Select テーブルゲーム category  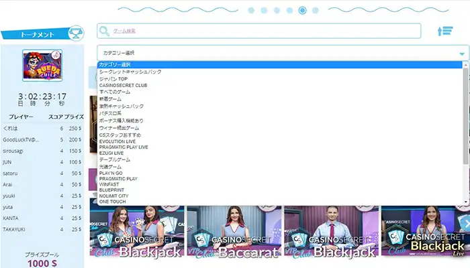[115, 159]
